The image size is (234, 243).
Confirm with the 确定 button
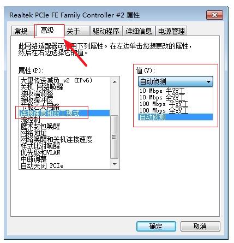(x=156, y=226)
